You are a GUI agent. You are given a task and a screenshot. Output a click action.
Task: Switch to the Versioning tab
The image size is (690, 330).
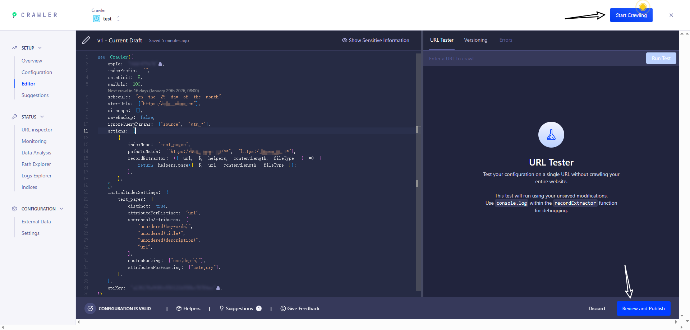click(x=475, y=40)
